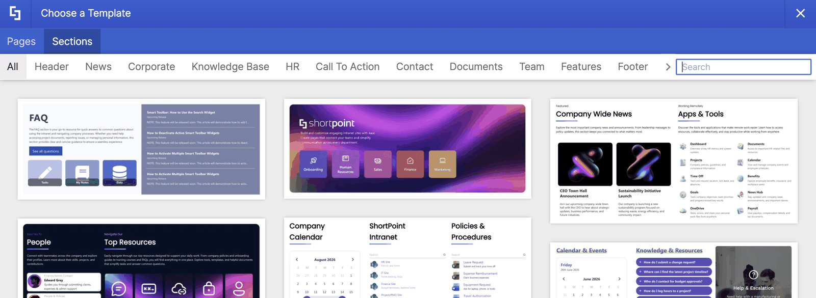816x298 pixels.
Task: Click Sustainability Initiative Launch image
Action: click(x=644, y=164)
